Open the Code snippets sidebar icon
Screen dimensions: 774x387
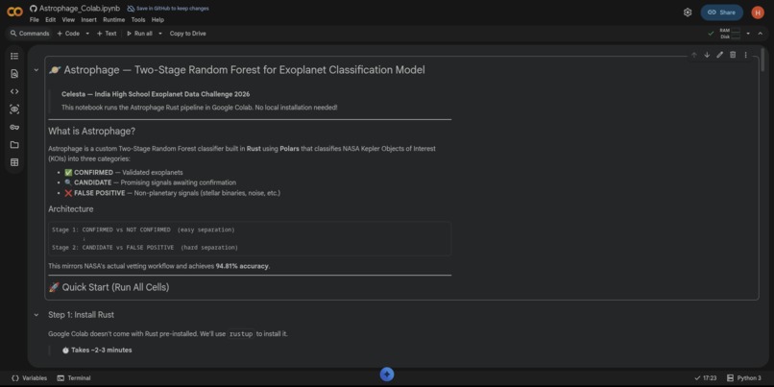click(14, 92)
